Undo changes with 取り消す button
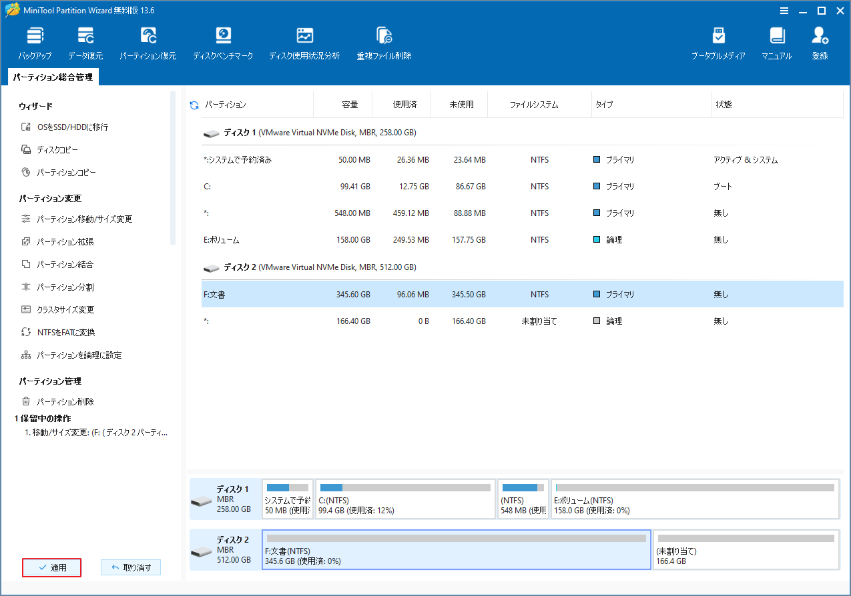Screen dimensions: 851x596 pos(131,567)
